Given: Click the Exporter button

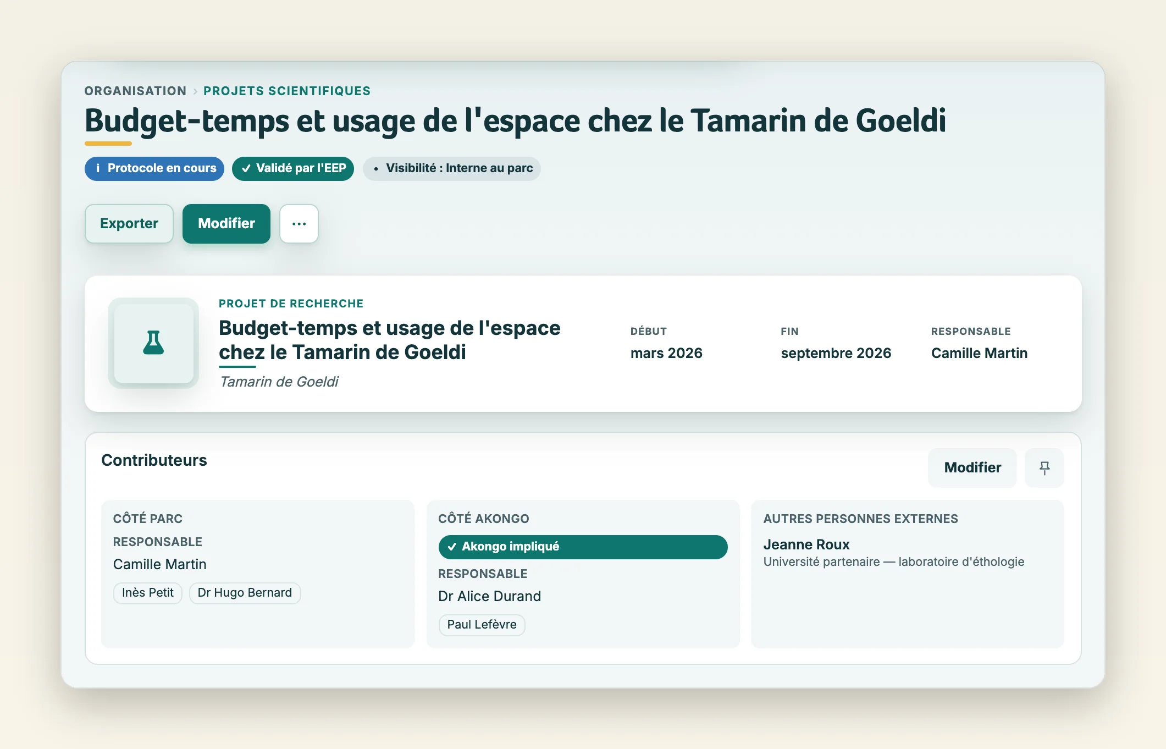Looking at the screenshot, I should click(129, 224).
